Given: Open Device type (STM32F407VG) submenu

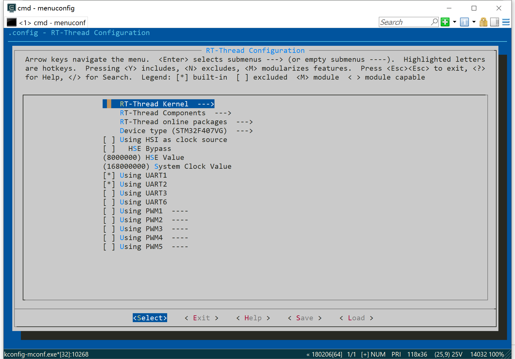Looking at the screenshot, I should point(186,131).
